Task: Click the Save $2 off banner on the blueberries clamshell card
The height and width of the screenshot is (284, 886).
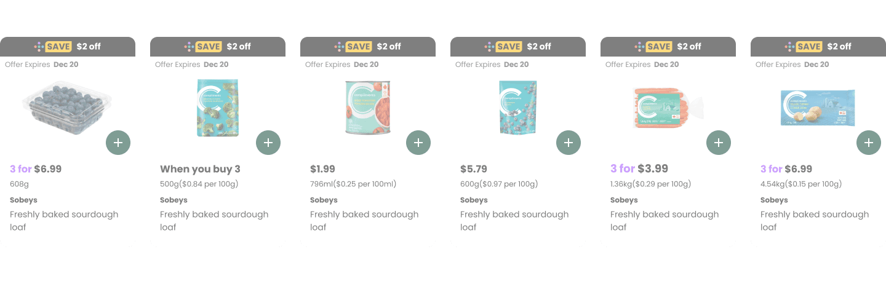Action: (68, 47)
